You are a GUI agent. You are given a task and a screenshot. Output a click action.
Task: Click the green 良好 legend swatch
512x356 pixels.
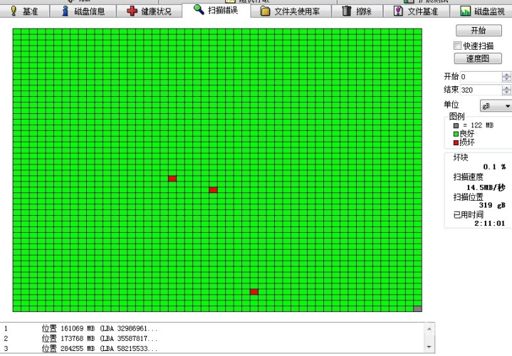(x=456, y=134)
